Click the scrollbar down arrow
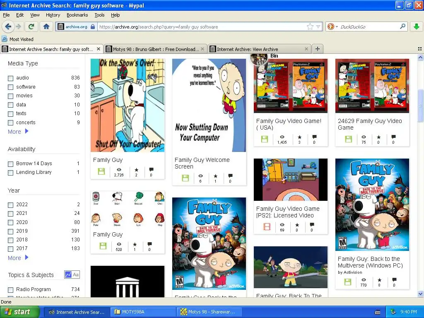 (420, 294)
